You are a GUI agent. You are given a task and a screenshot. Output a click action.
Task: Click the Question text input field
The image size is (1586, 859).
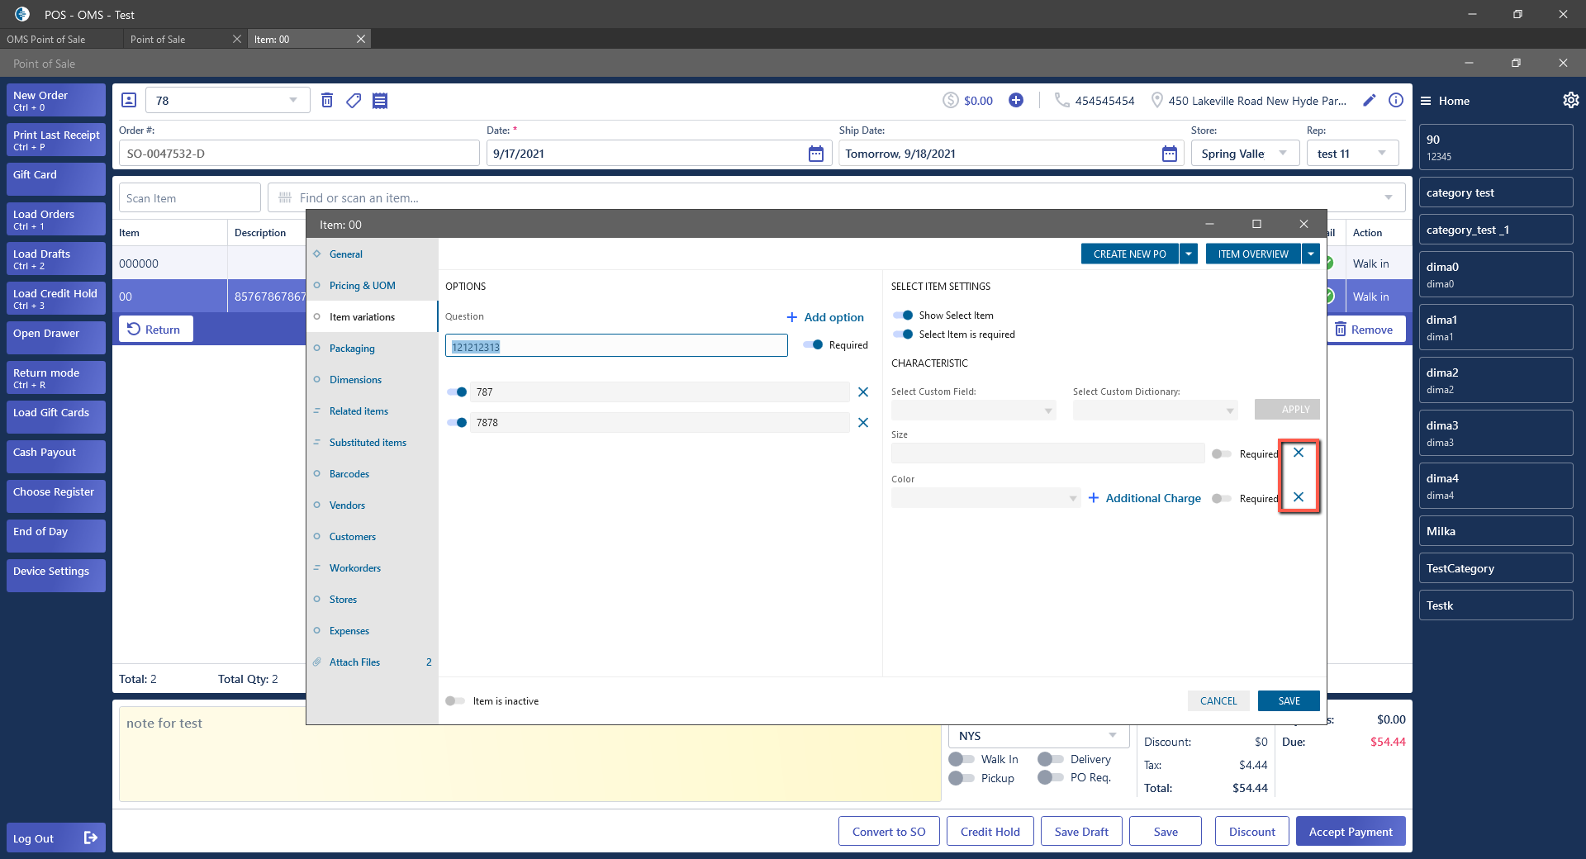[616, 347]
